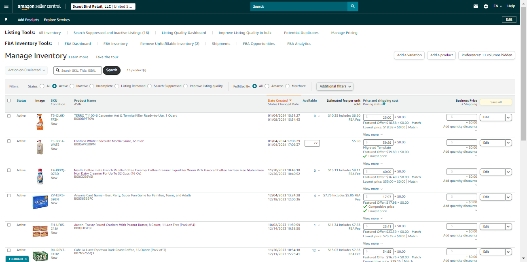This screenshot has height=262, width=527.
Task: Check the select-all header checkbox
Action: [9, 100]
